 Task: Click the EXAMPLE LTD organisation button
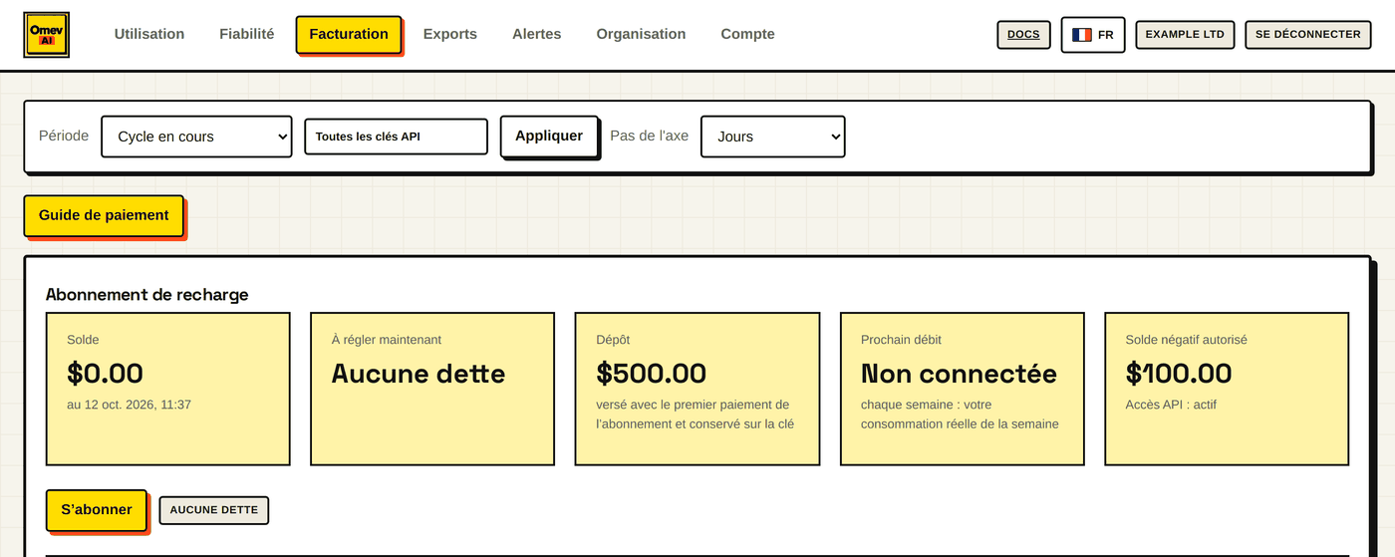[1185, 35]
